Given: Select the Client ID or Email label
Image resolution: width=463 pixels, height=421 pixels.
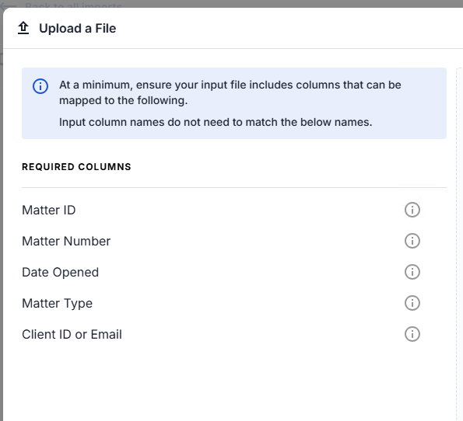Looking at the screenshot, I should click(72, 334).
